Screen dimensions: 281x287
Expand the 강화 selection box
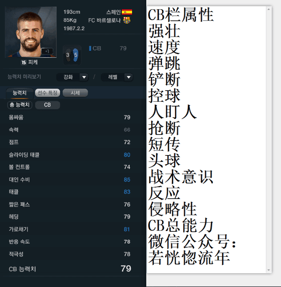pyautogui.click(x=72, y=77)
